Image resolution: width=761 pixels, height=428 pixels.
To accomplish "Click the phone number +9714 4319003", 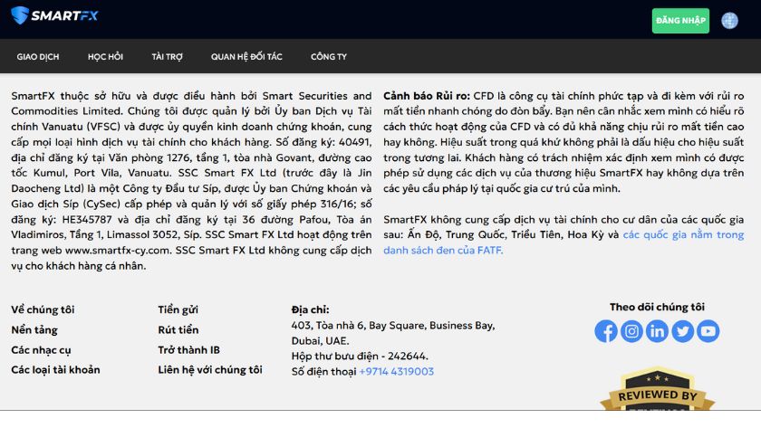I will (x=396, y=371).
